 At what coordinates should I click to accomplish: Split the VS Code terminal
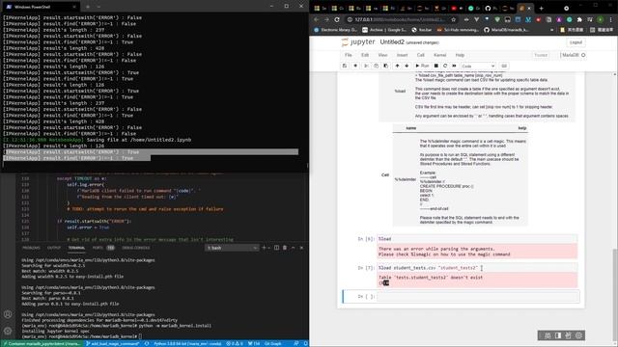point(276,248)
